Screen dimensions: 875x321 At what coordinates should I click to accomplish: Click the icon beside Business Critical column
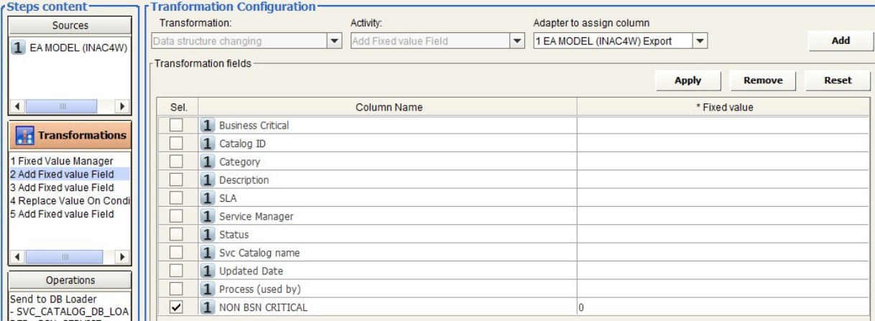(x=208, y=126)
